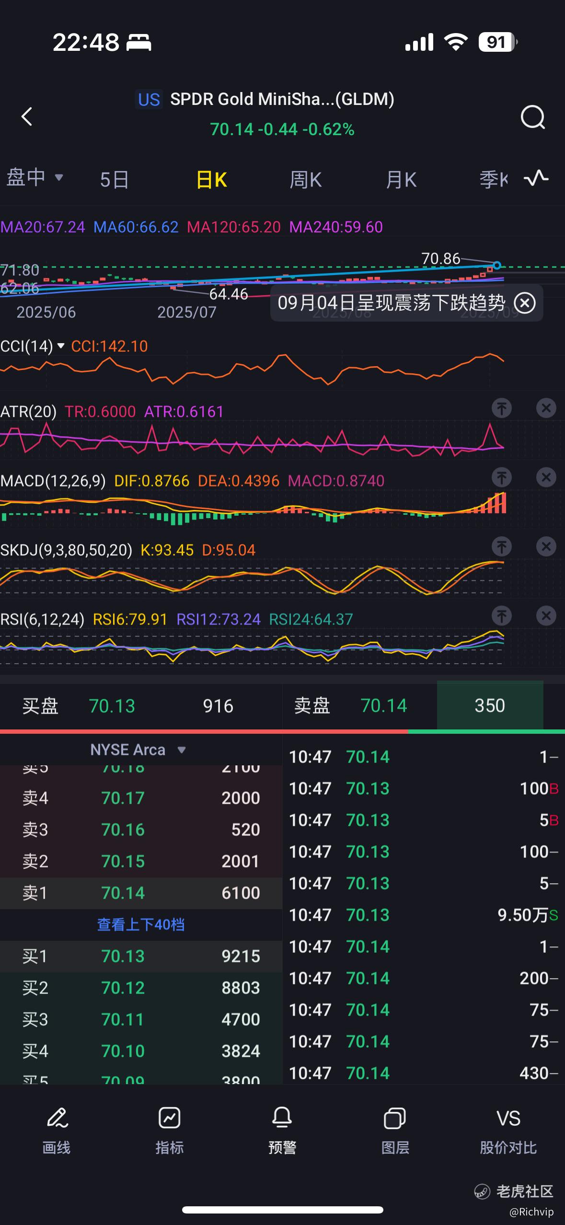Tap the RSI(6,12,24) label
The image size is (565, 1225).
[42, 619]
